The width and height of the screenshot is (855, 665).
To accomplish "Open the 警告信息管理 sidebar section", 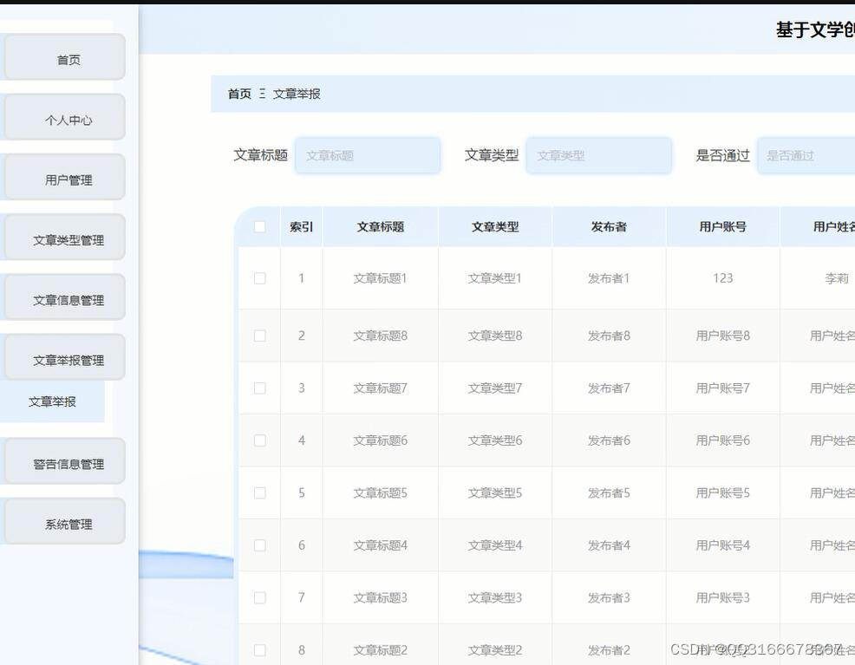I will [x=64, y=461].
